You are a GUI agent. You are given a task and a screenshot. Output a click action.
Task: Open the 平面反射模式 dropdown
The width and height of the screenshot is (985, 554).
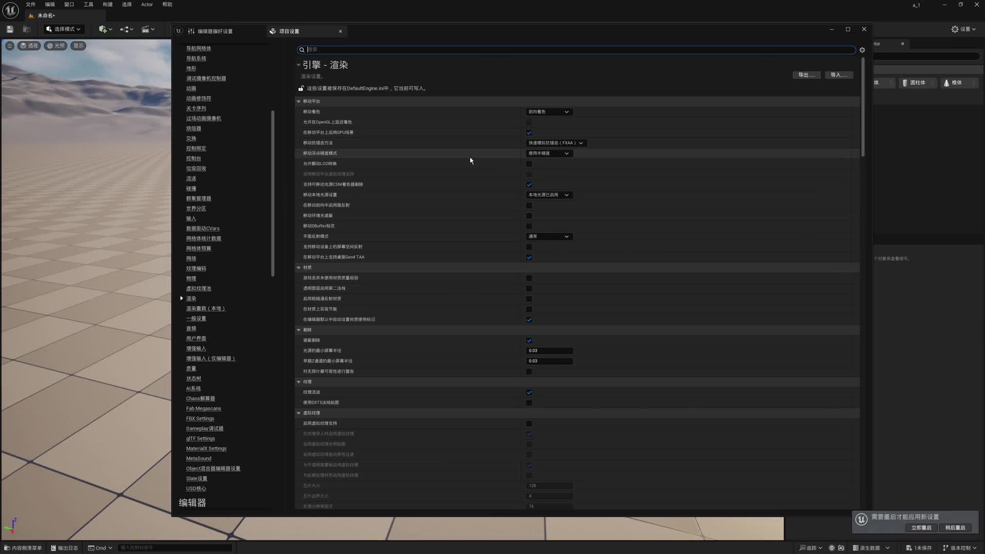(548, 236)
